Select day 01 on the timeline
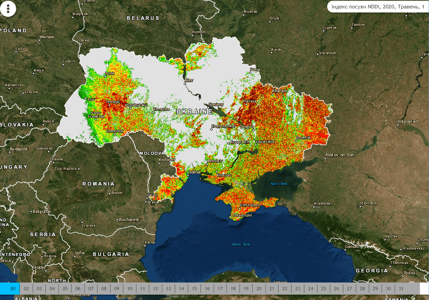The width and height of the screenshot is (429, 300). click(10, 288)
